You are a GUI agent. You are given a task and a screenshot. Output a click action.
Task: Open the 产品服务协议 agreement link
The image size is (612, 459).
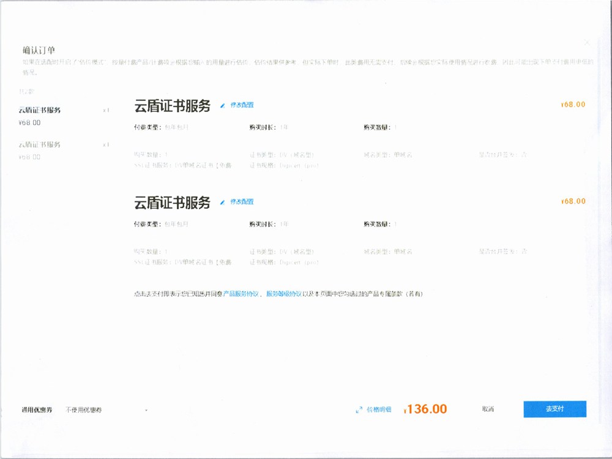(x=242, y=294)
